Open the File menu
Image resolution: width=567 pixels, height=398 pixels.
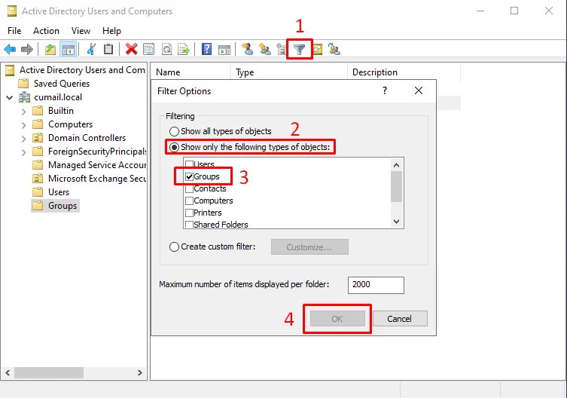coord(14,31)
